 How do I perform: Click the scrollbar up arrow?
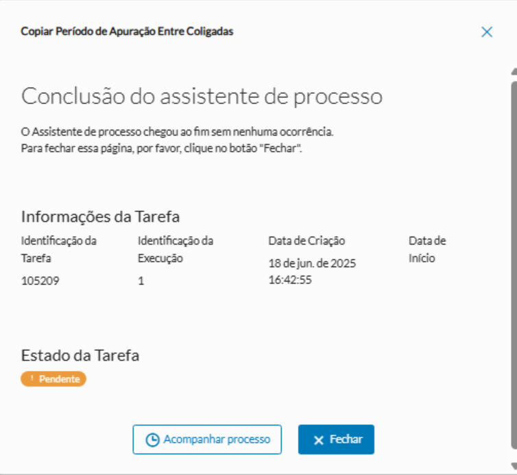514,71
